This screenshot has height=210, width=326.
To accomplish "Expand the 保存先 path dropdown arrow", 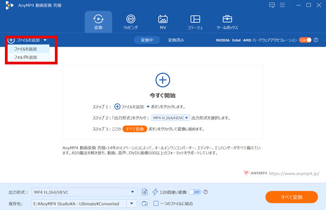I will click(x=131, y=204).
